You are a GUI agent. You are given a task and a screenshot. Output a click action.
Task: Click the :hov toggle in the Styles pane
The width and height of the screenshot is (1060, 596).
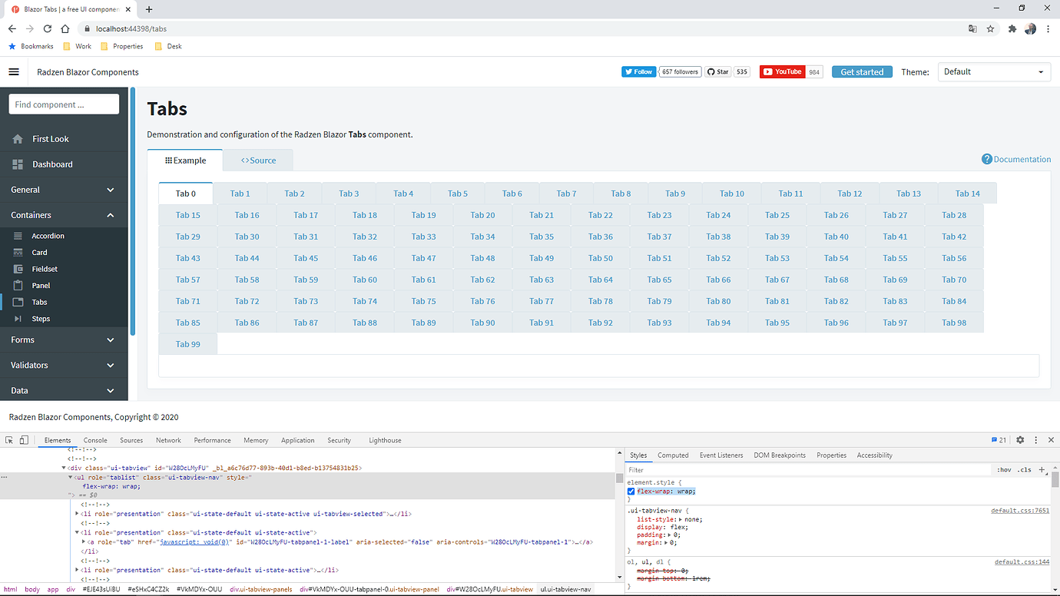[1004, 469]
